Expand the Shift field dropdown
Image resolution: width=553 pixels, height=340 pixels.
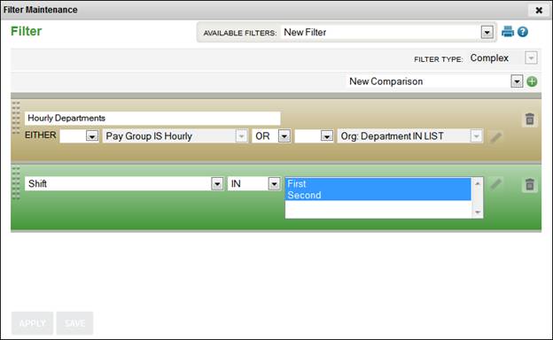tap(217, 183)
